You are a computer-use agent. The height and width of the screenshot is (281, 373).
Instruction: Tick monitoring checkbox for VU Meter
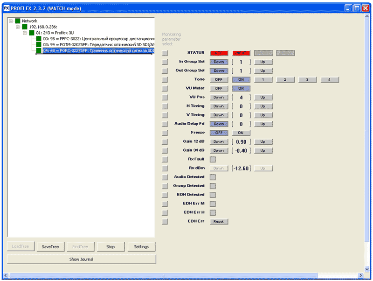165,88
